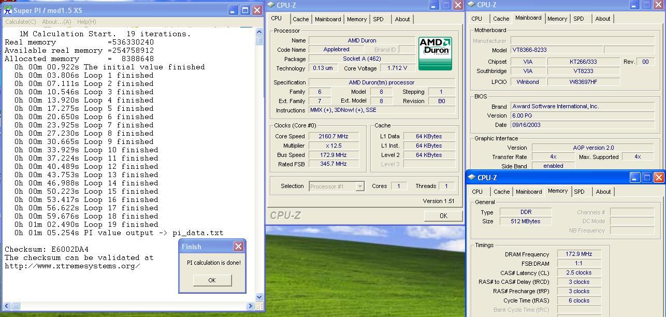Switch to SPD tab in first CPU-Z window
Screen dimensions: 666x317
(x=379, y=19)
